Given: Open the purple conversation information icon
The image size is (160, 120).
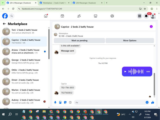Looking at the screenshot, I should coord(151,27).
